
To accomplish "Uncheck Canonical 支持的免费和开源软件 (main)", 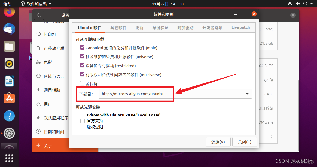I will (x=82, y=48).
